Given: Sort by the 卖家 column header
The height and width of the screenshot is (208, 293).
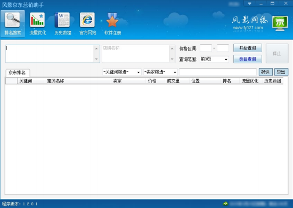Looking at the screenshot, I should (x=128, y=81).
